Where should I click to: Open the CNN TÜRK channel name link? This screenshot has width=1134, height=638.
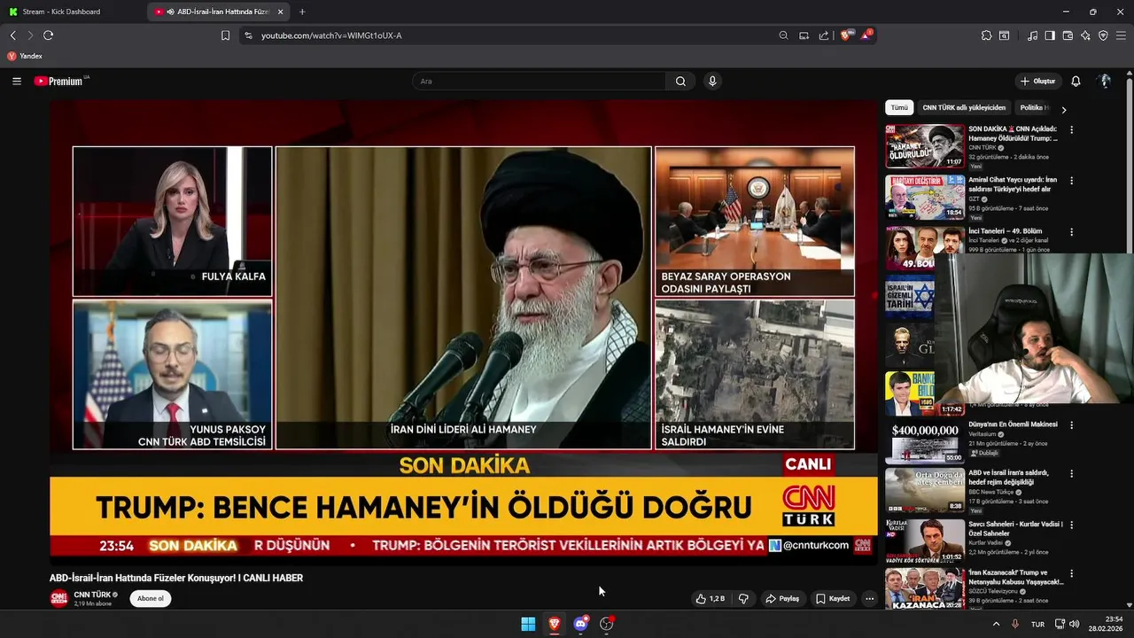(x=92, y=595)
